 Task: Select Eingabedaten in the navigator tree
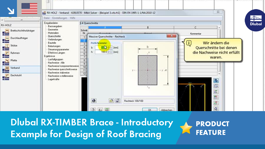coord(51,23)
